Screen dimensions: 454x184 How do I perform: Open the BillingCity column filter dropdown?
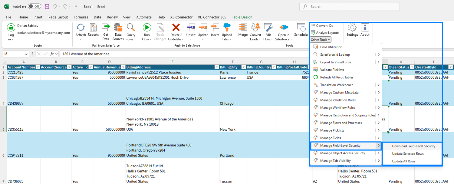[244, 67]
